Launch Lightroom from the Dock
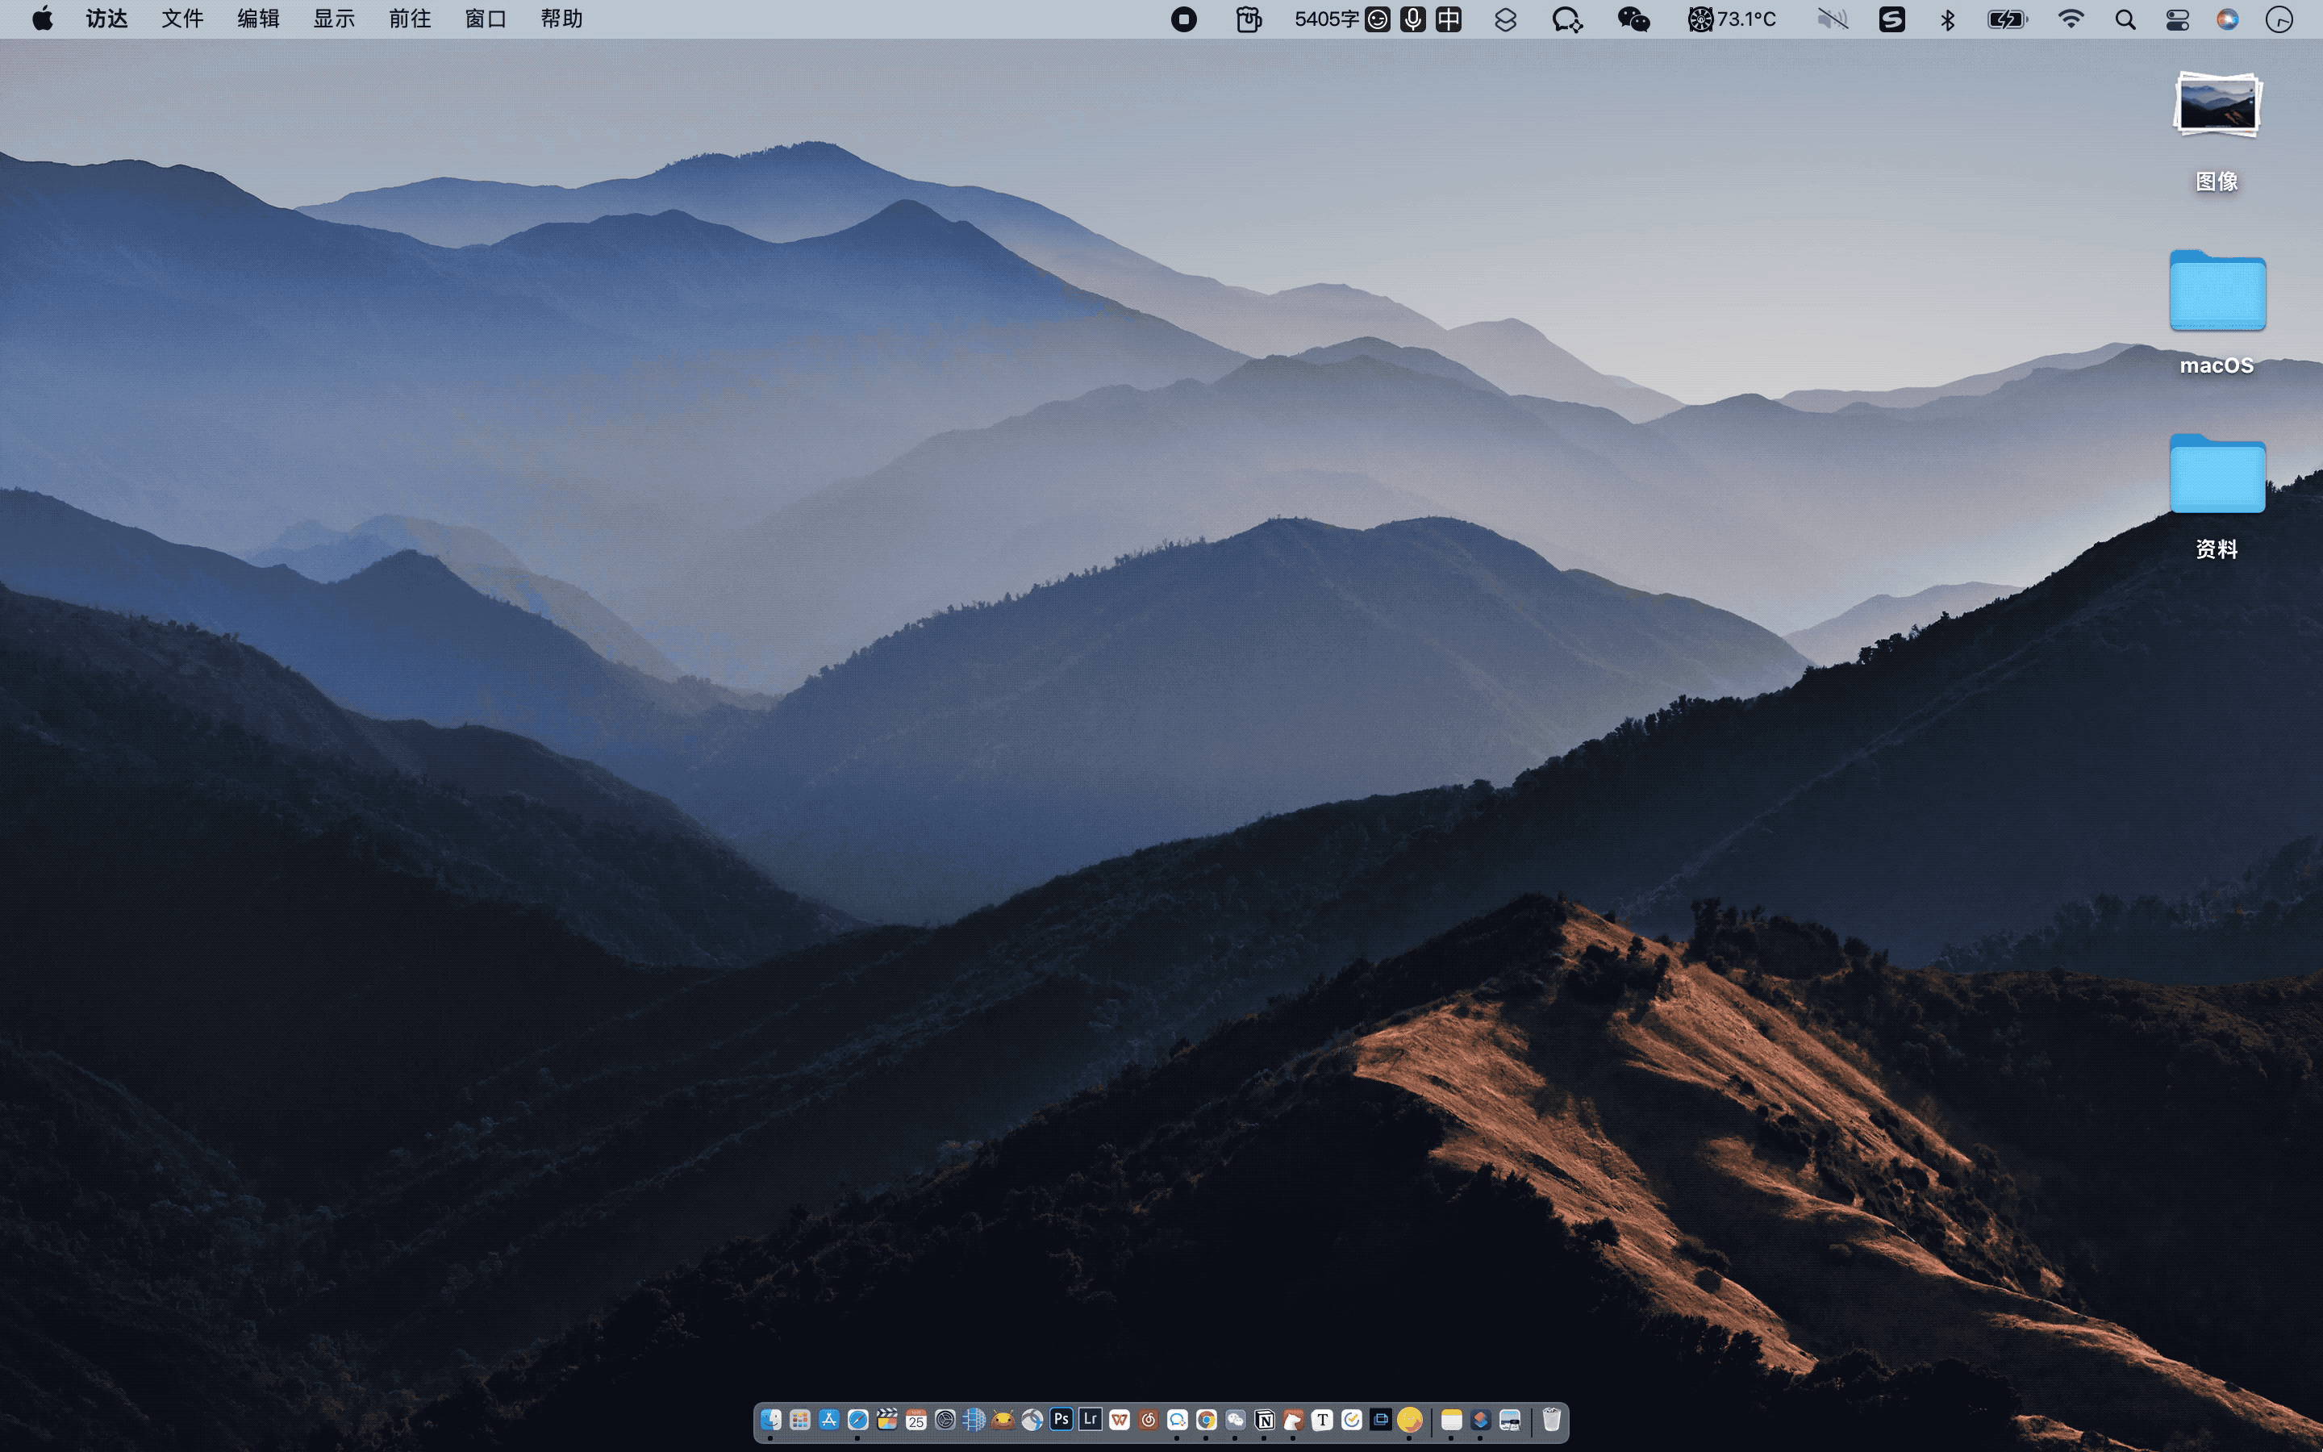2323x1452 pixels. coord(1090,1418)
